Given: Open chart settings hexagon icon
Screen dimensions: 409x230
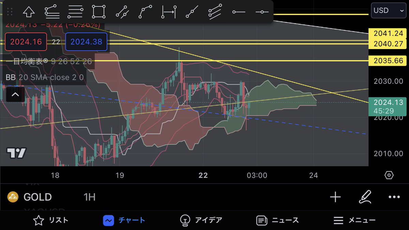Looking at the screenshot, I should point(389,175).
